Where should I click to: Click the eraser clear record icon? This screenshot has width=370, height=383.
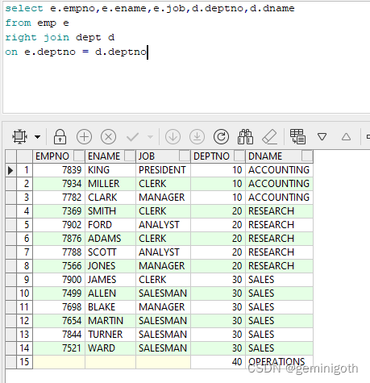269,136
